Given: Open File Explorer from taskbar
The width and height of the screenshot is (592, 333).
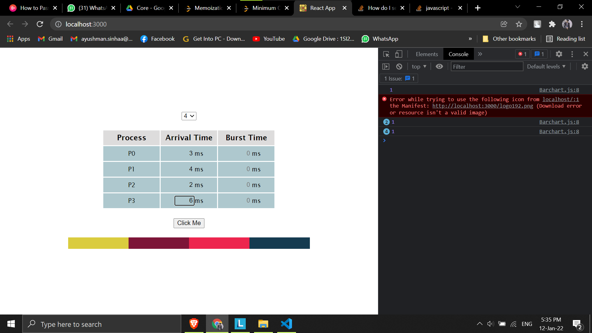Looking at the screenshot, I should pyautogui.click(x=263, y=324).
